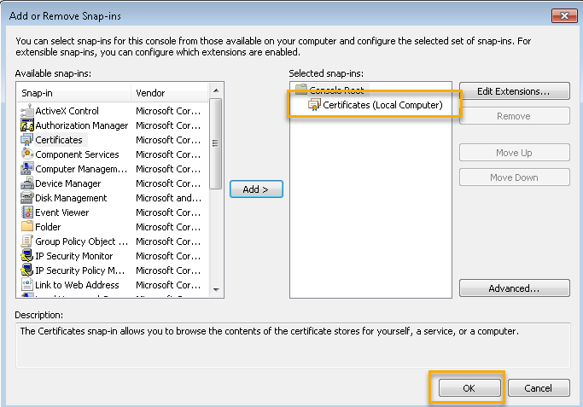Image resolution: width=583 pixels, height=407 pixels.
Task: Select the Component Services icon
Action: pyautogui.click(x=26, y=154)
